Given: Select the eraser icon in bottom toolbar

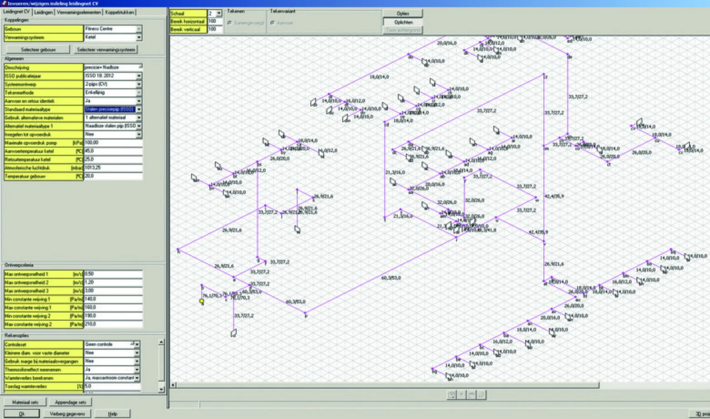Looking at the screenshot, I should point(481,395).
